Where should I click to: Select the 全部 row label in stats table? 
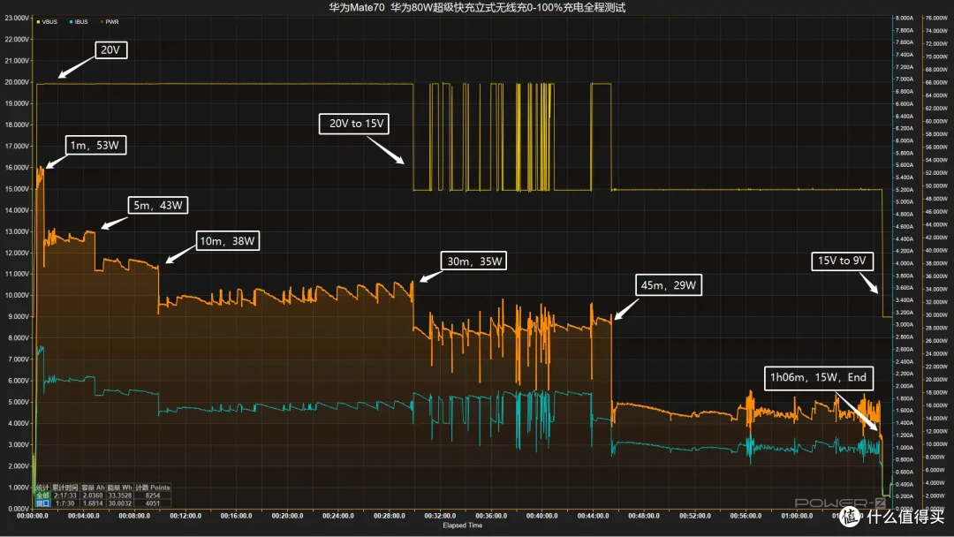pyautogui.click(x=42, y=495)
